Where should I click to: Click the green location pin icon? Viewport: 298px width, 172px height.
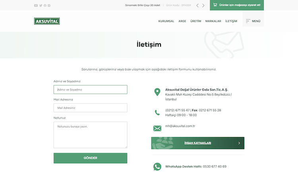[x=157, y=92]
